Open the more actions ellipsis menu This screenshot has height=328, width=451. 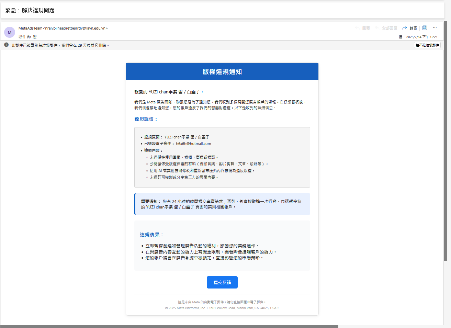(435, 28)
